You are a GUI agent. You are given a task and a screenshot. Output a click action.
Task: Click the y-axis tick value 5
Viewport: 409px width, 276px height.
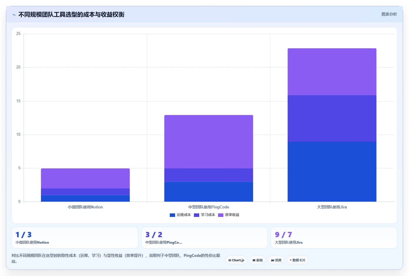point(19,168)
